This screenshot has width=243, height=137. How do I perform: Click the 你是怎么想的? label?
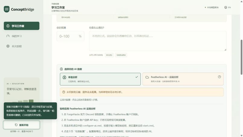[96, 28]
